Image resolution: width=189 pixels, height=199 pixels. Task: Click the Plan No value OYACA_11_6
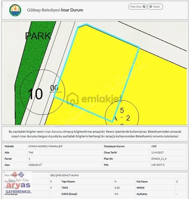(x=159, y=159)
